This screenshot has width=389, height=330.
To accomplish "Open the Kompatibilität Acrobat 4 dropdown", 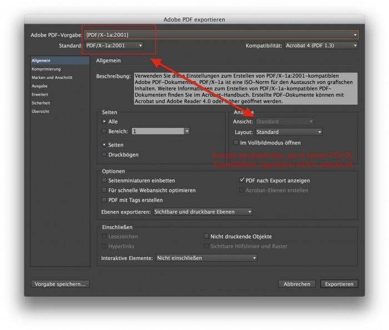I will coord(321,46).
